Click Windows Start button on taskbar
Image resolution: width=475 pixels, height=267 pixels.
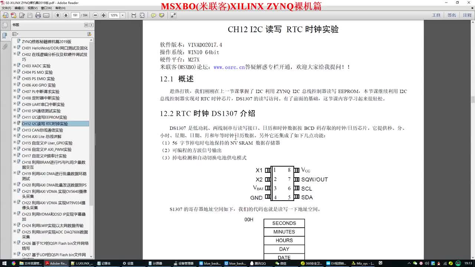point(4,263)
